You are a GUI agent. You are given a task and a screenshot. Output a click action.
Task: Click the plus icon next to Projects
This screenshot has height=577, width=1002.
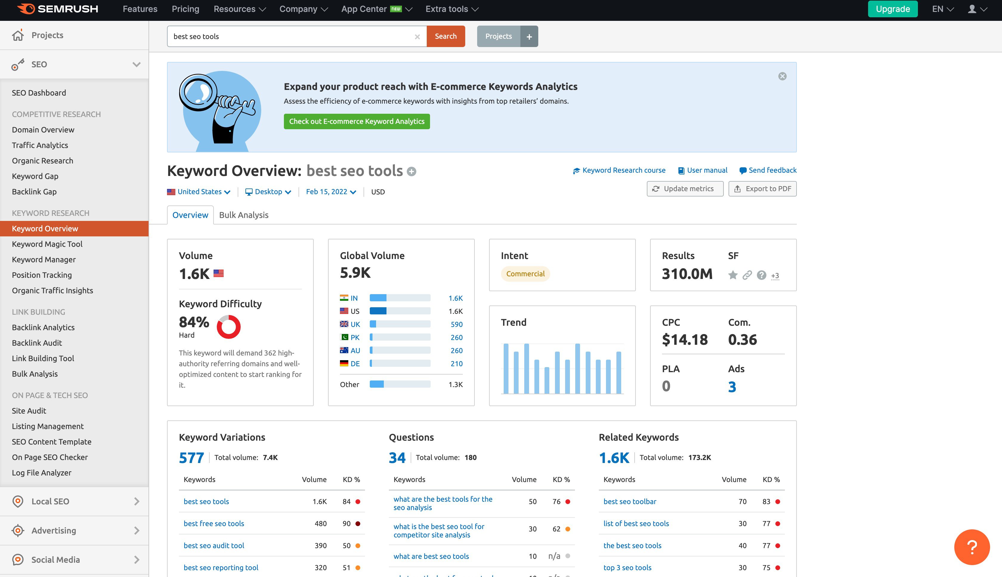coord(529,36)
